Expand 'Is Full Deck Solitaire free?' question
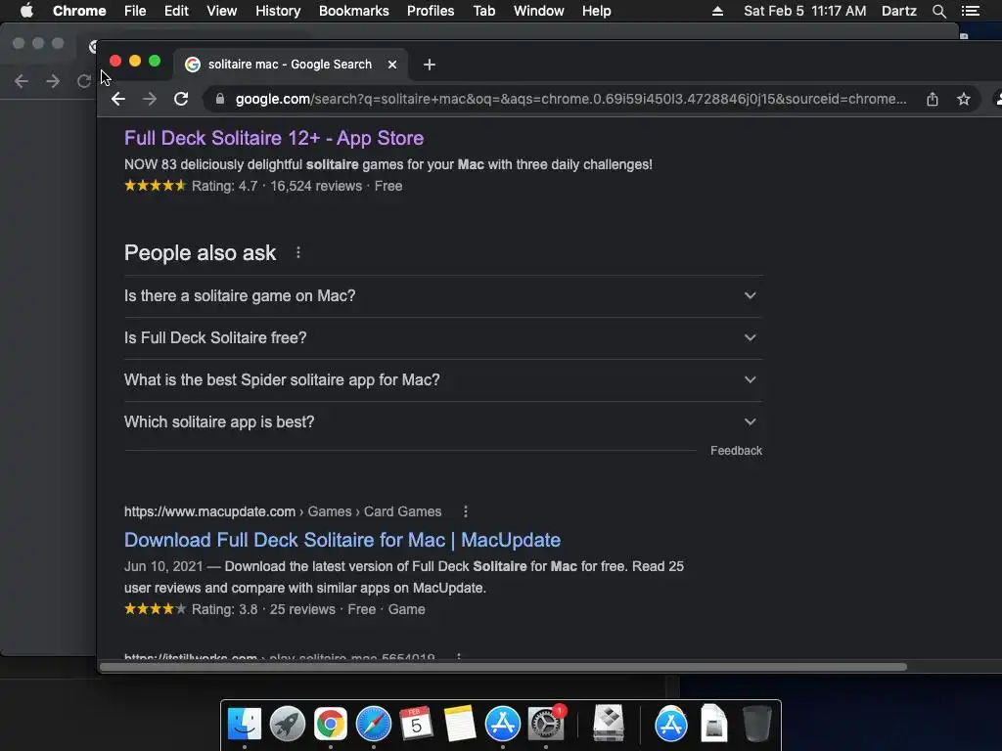The height and width of the screenshot is (751, 1002). click(x=443, y=337)
